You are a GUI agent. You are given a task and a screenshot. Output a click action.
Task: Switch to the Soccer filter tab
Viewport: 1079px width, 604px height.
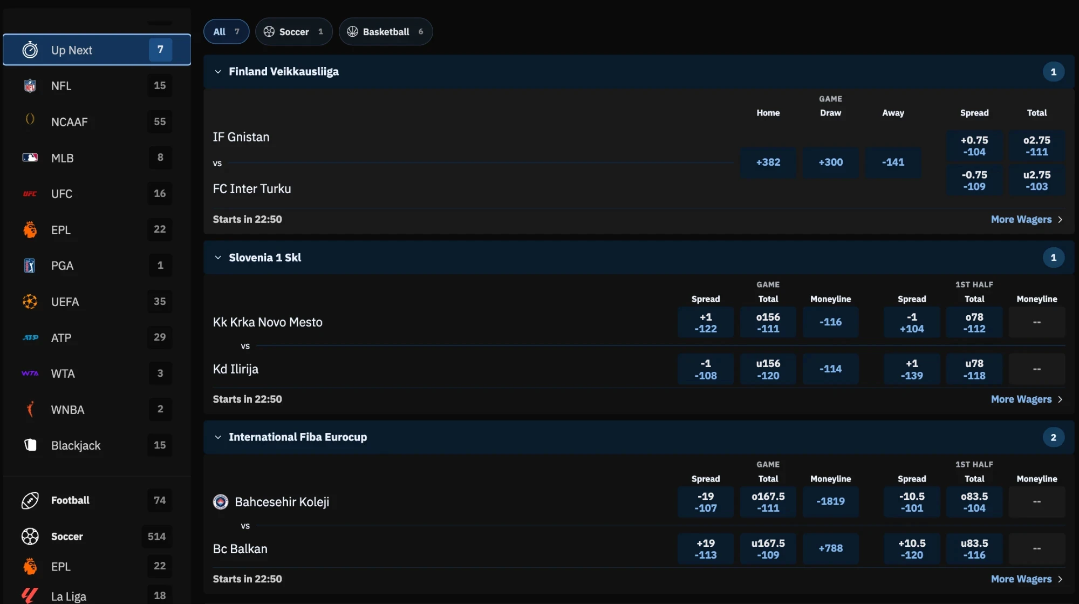tap(293, 32)
